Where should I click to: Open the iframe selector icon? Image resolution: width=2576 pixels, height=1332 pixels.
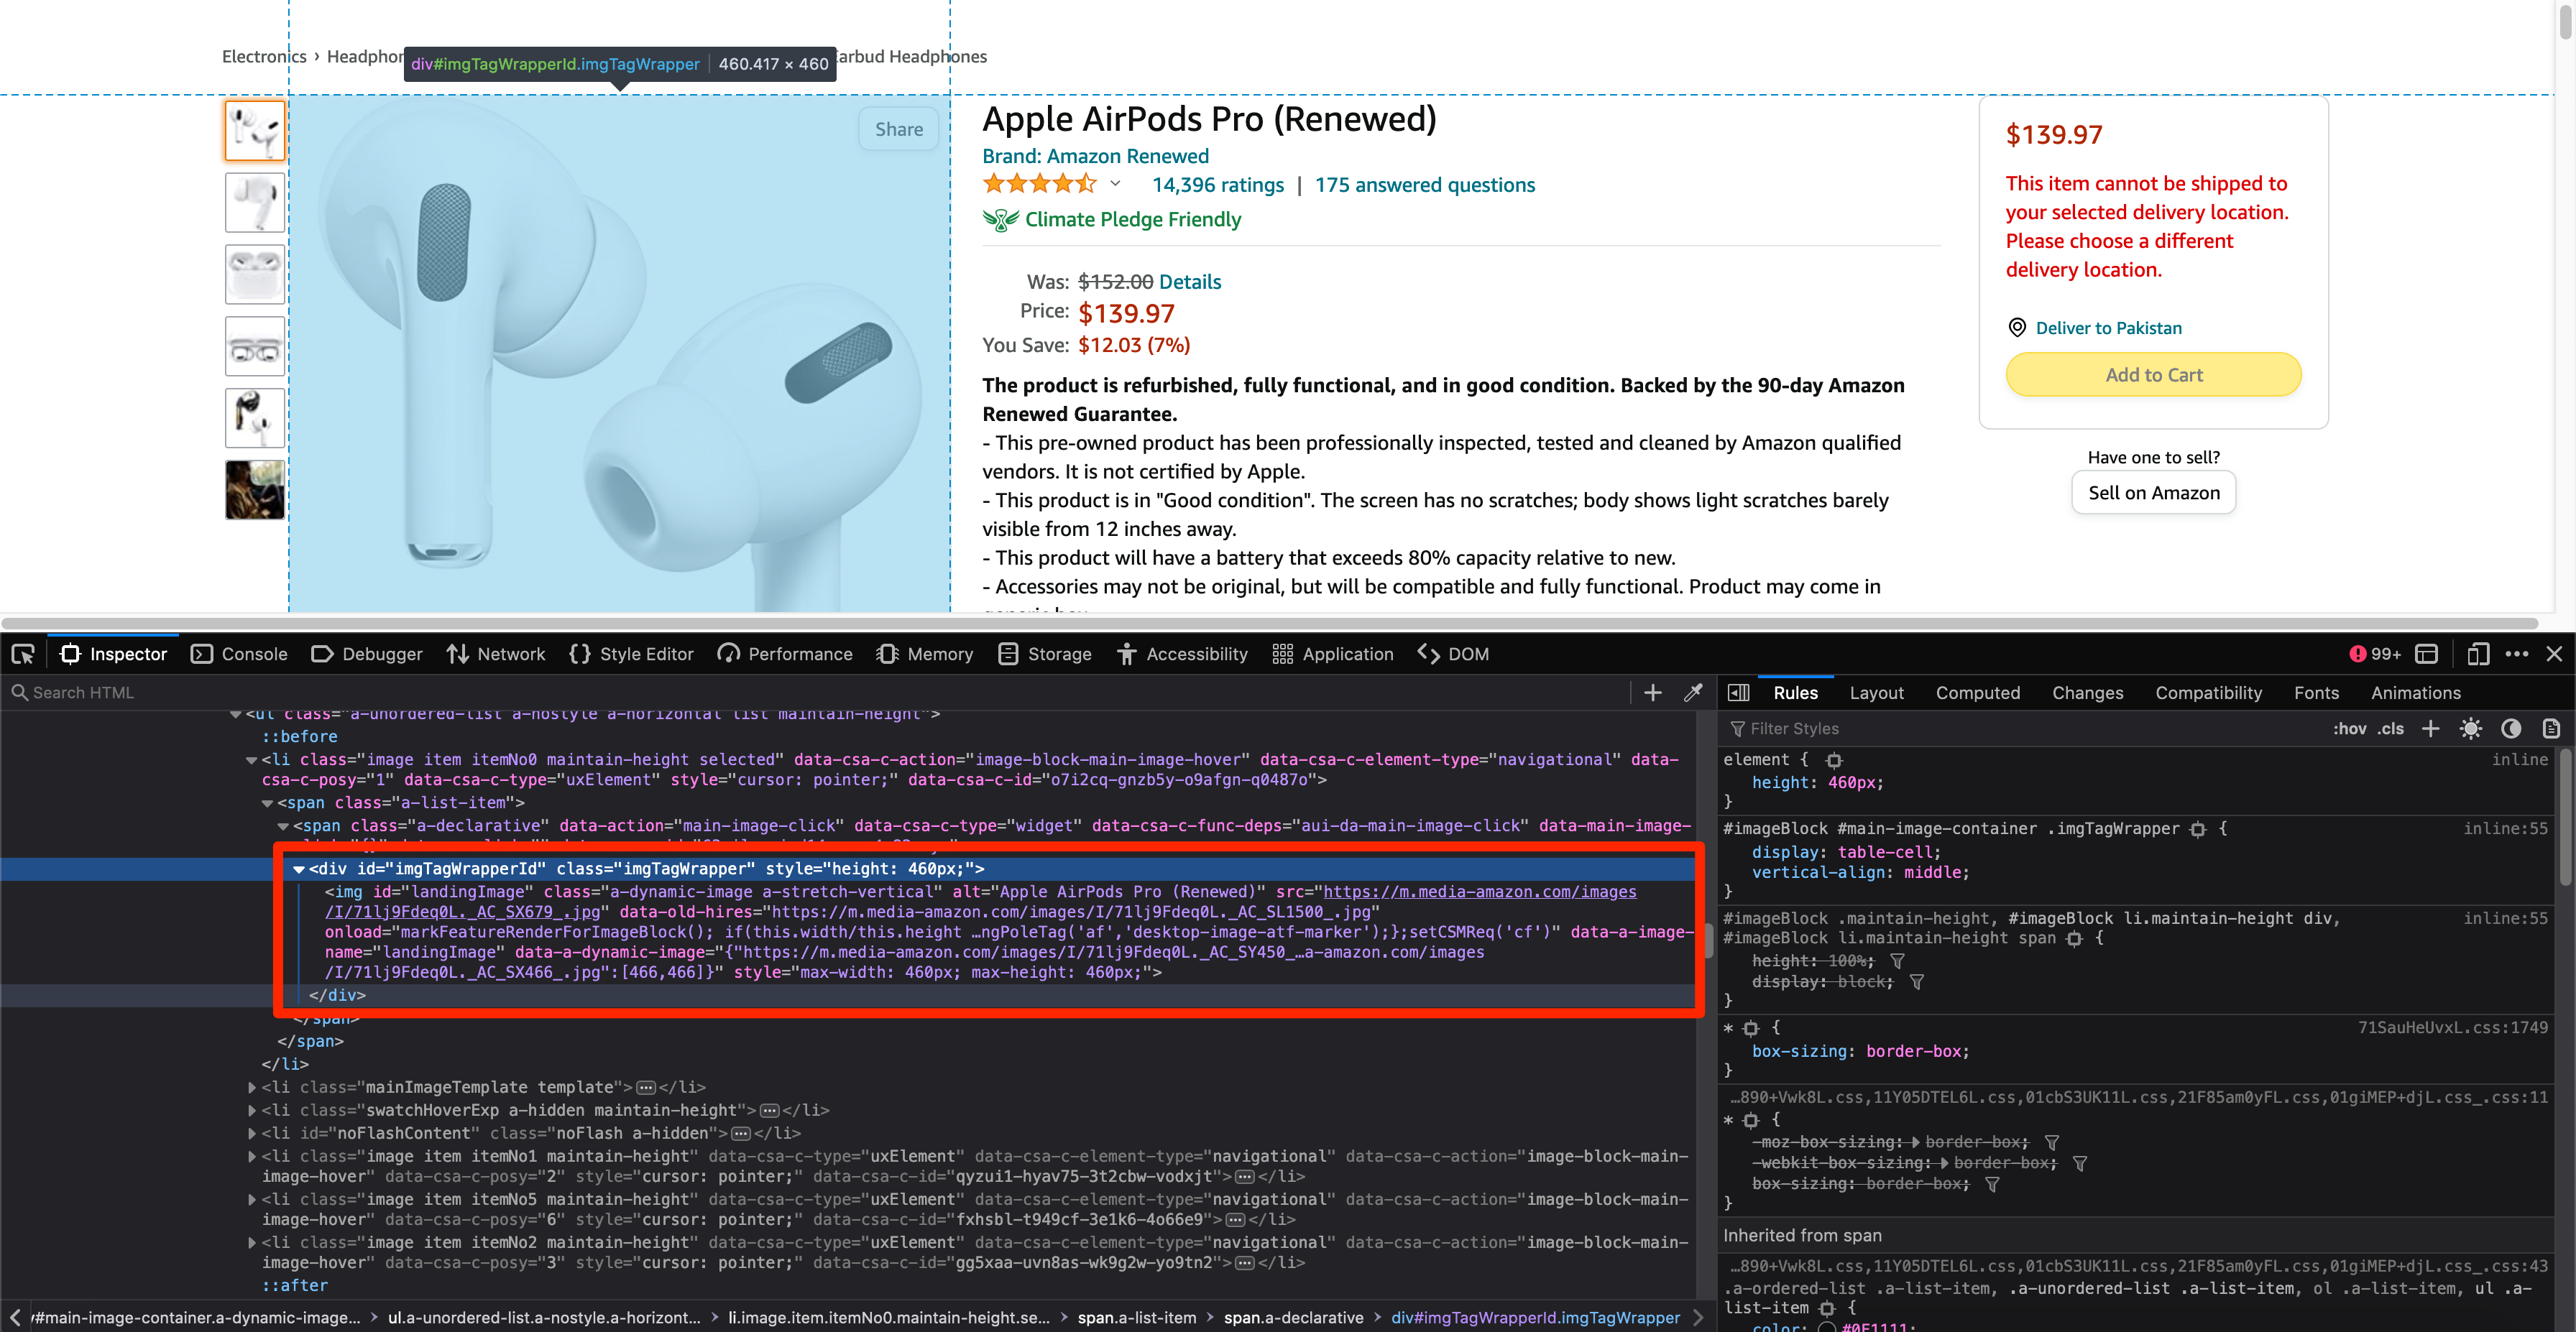(x=2427, y=655)
